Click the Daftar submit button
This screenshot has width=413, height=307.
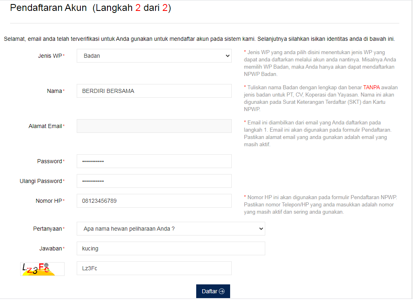(213, 291)
